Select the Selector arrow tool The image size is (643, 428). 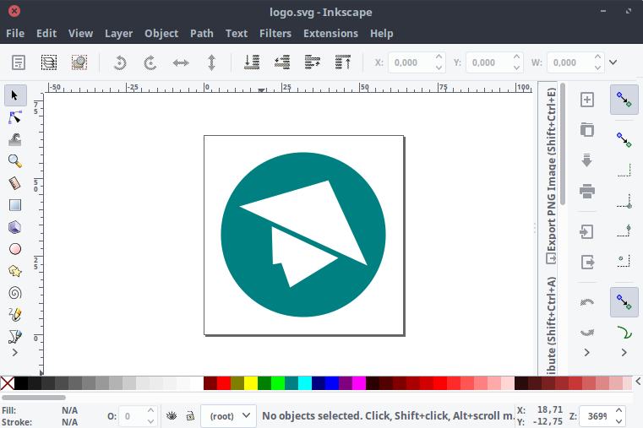point(15,95)
